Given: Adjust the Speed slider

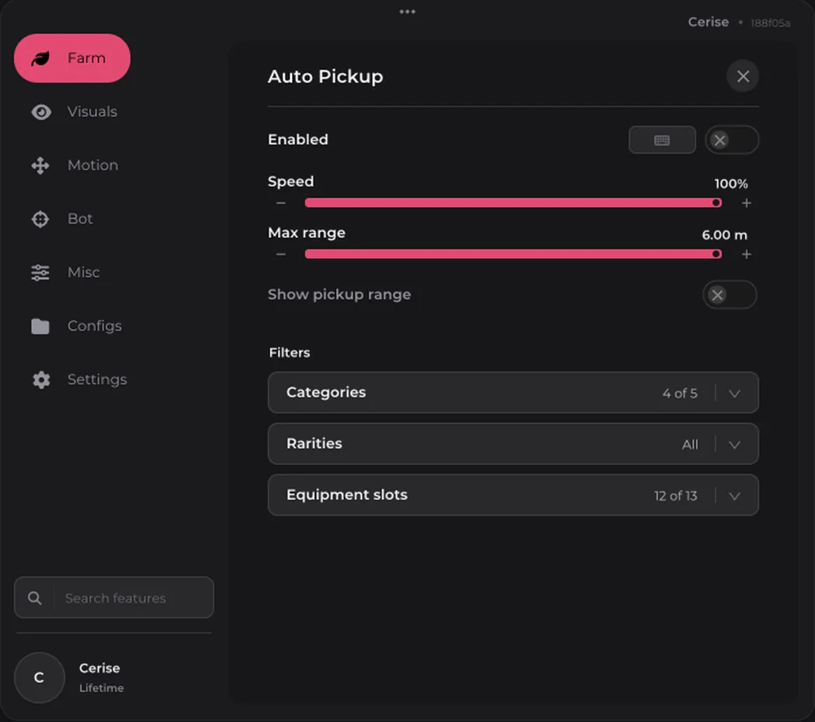Looking at the screenshot, I should (513, 203).
